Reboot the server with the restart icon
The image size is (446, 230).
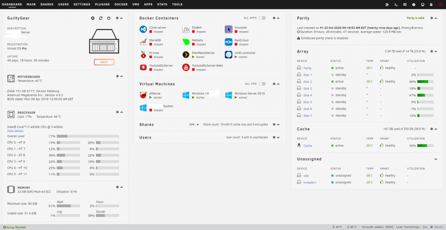(x=101, y=18)
